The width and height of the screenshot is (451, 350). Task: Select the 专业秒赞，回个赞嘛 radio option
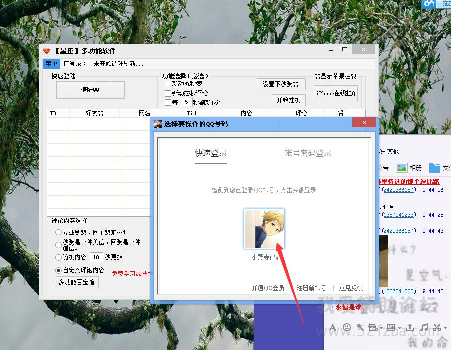(x=58, y=232)
